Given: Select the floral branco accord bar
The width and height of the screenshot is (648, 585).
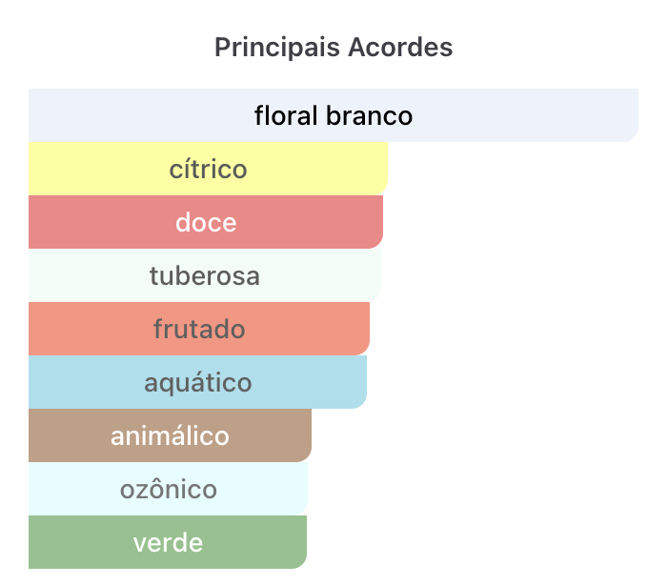Looking at the screenshot, I should click(334, 115).
